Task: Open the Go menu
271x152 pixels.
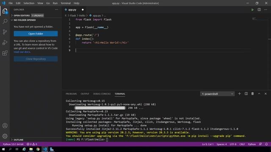Action: coord(48,3)
